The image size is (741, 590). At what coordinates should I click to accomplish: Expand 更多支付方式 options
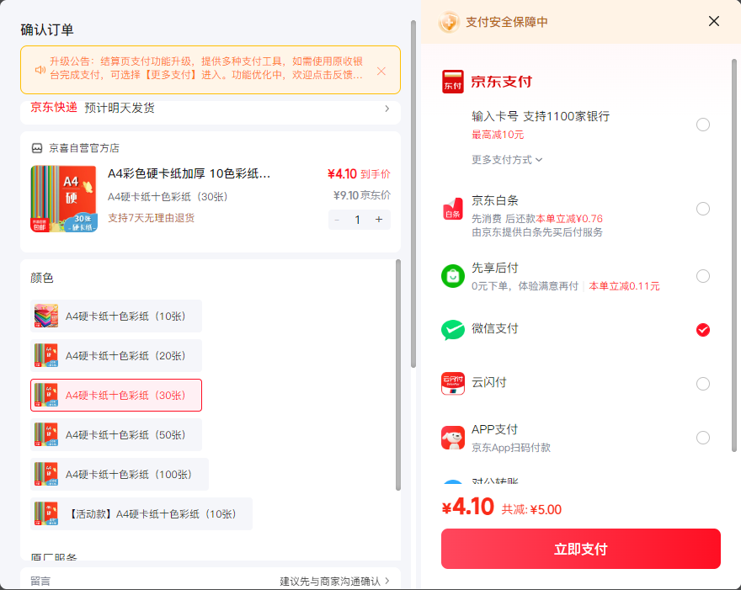click(x=507, y=160)
